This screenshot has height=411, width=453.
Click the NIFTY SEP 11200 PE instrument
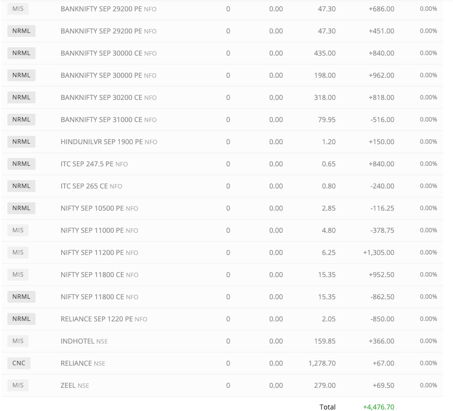92,253
